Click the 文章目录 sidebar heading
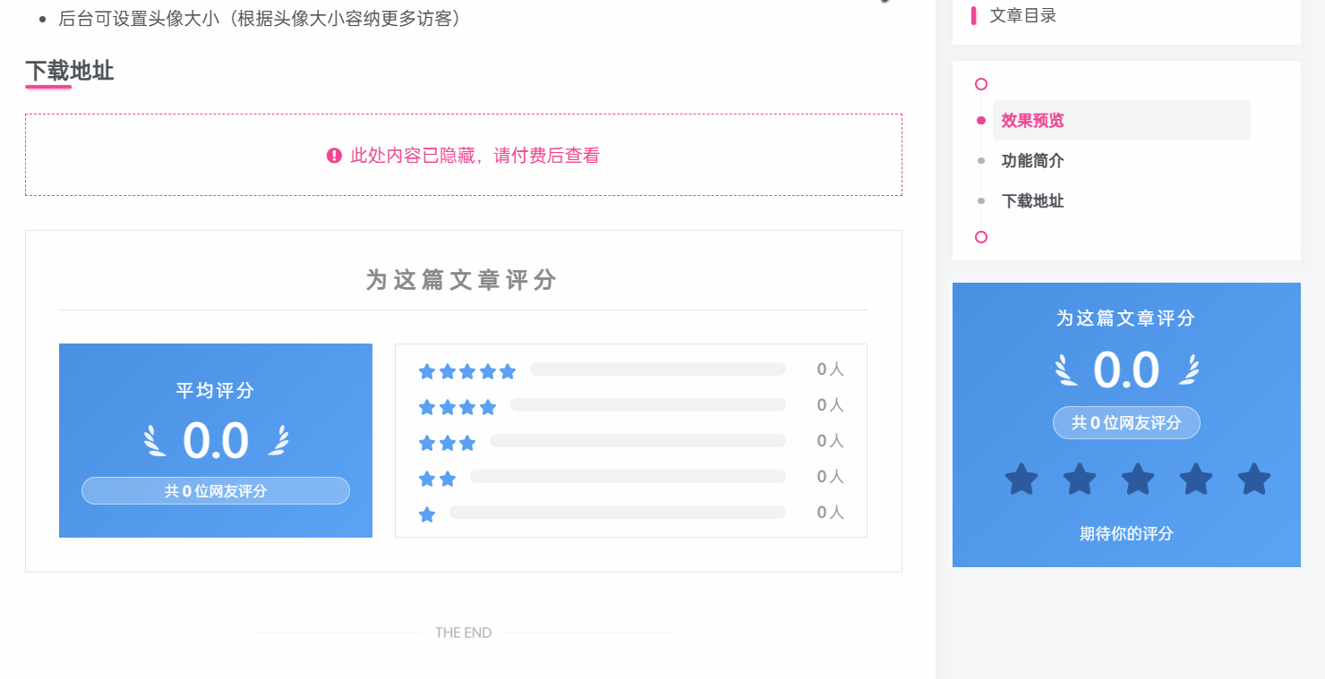 [x=1022, y=15]
